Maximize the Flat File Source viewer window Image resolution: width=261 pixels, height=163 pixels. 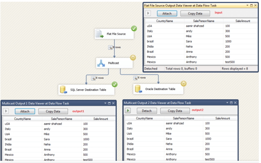pyautogui.click(x=252, y=6)
